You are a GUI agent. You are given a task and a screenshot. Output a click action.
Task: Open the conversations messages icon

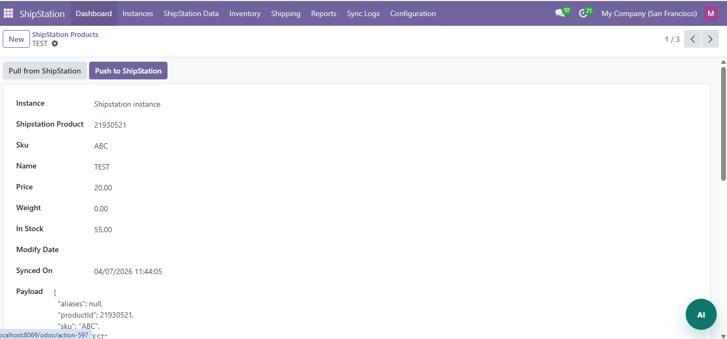tap(560, 13)
